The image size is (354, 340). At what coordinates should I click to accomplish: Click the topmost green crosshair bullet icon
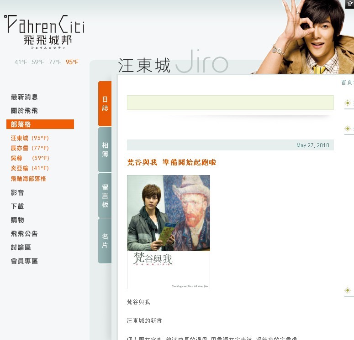pos(348,103)
